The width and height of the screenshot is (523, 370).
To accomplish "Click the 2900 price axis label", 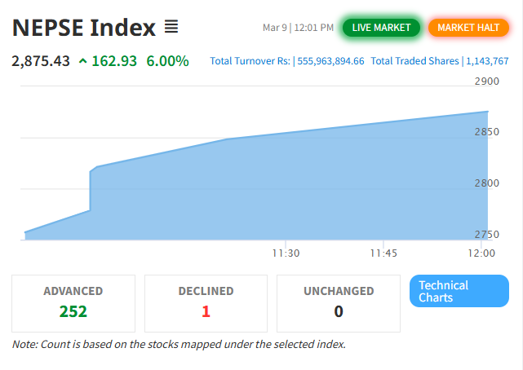I will pyautogui.click(x=486, y=81).
